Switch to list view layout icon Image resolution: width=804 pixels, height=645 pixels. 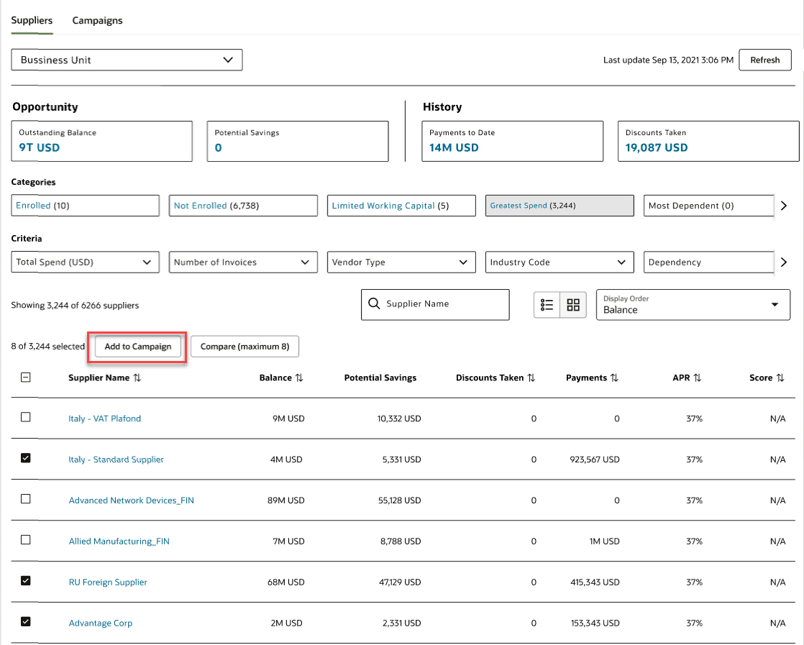point(547,305)
